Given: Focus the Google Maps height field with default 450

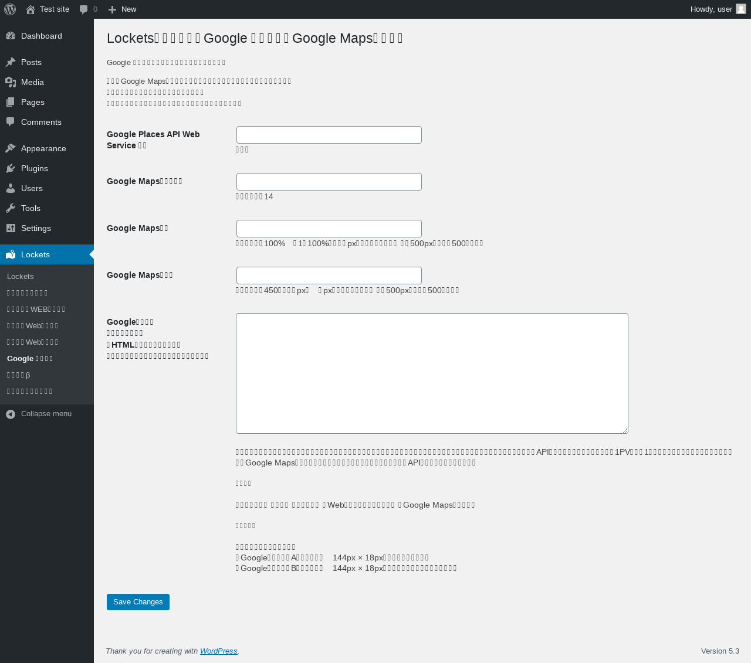Looking at the screenshot, I should (329, 276).
